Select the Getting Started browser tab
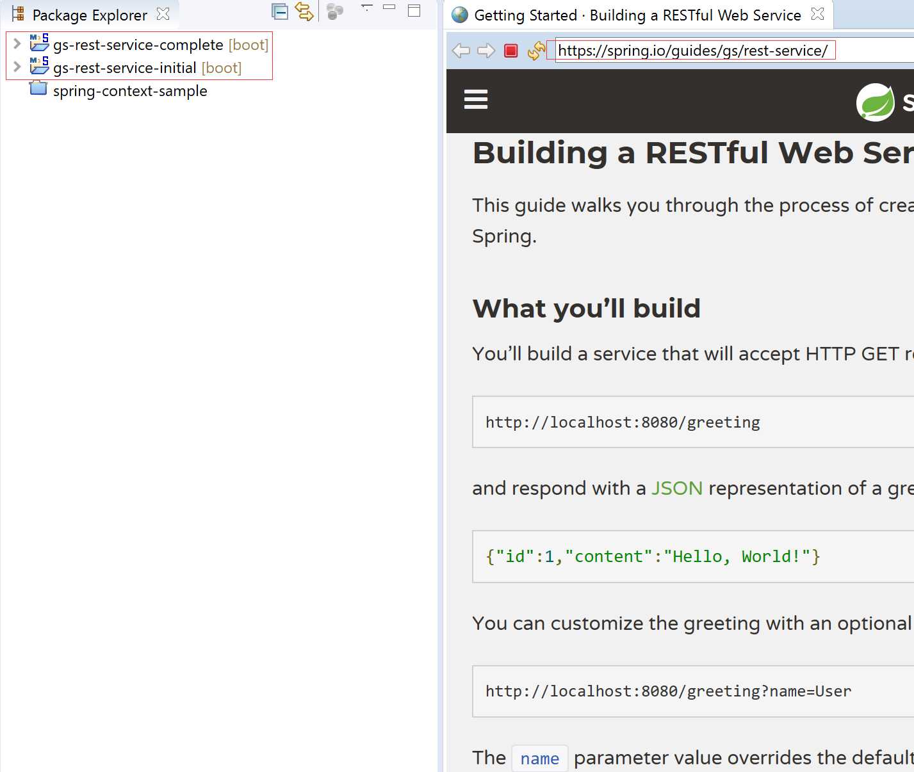Image resolution: width=914 pixels, height=772 pixels. [637, 15]
